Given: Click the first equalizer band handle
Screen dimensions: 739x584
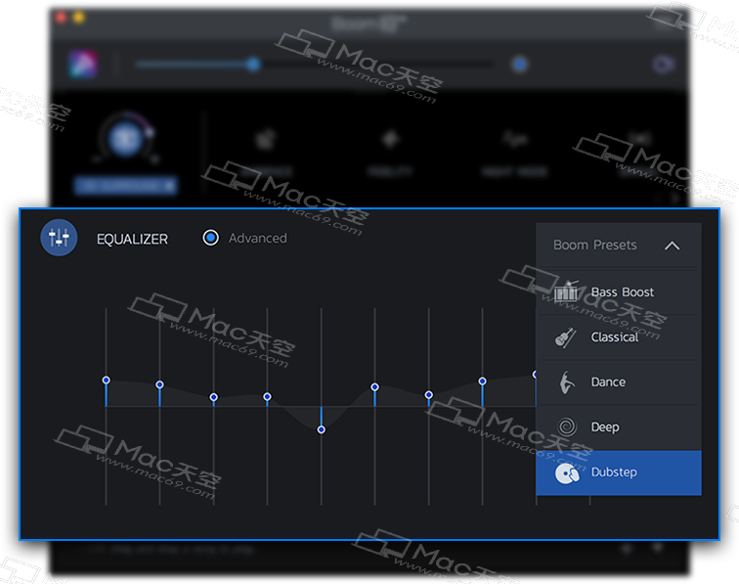Looking at the screenshot, I should (x=106, y=381).
